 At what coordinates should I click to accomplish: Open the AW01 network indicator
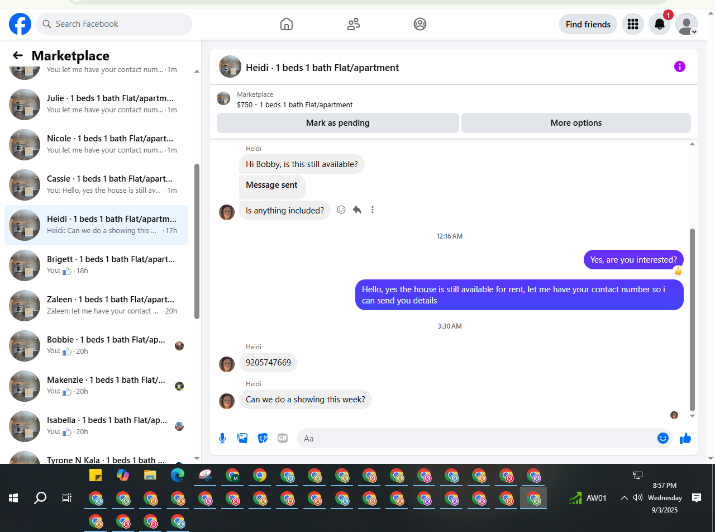pos(588,498)
